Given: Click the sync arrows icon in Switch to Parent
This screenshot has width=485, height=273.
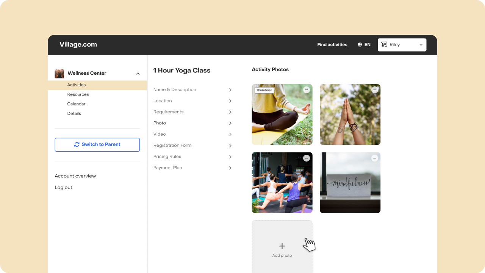Looking at the screenshot, I should pos(77,144).
